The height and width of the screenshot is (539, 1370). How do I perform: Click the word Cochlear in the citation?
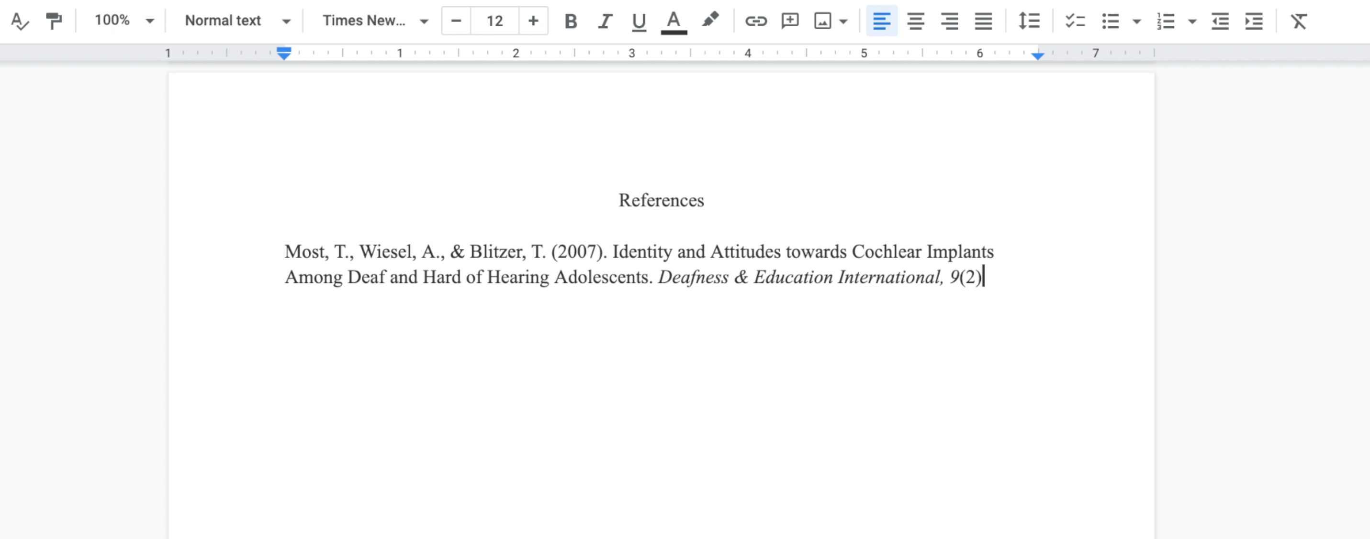[x=887, y=251]
